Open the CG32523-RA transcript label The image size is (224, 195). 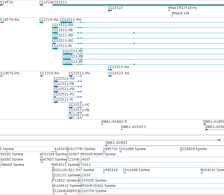[118, 67]
